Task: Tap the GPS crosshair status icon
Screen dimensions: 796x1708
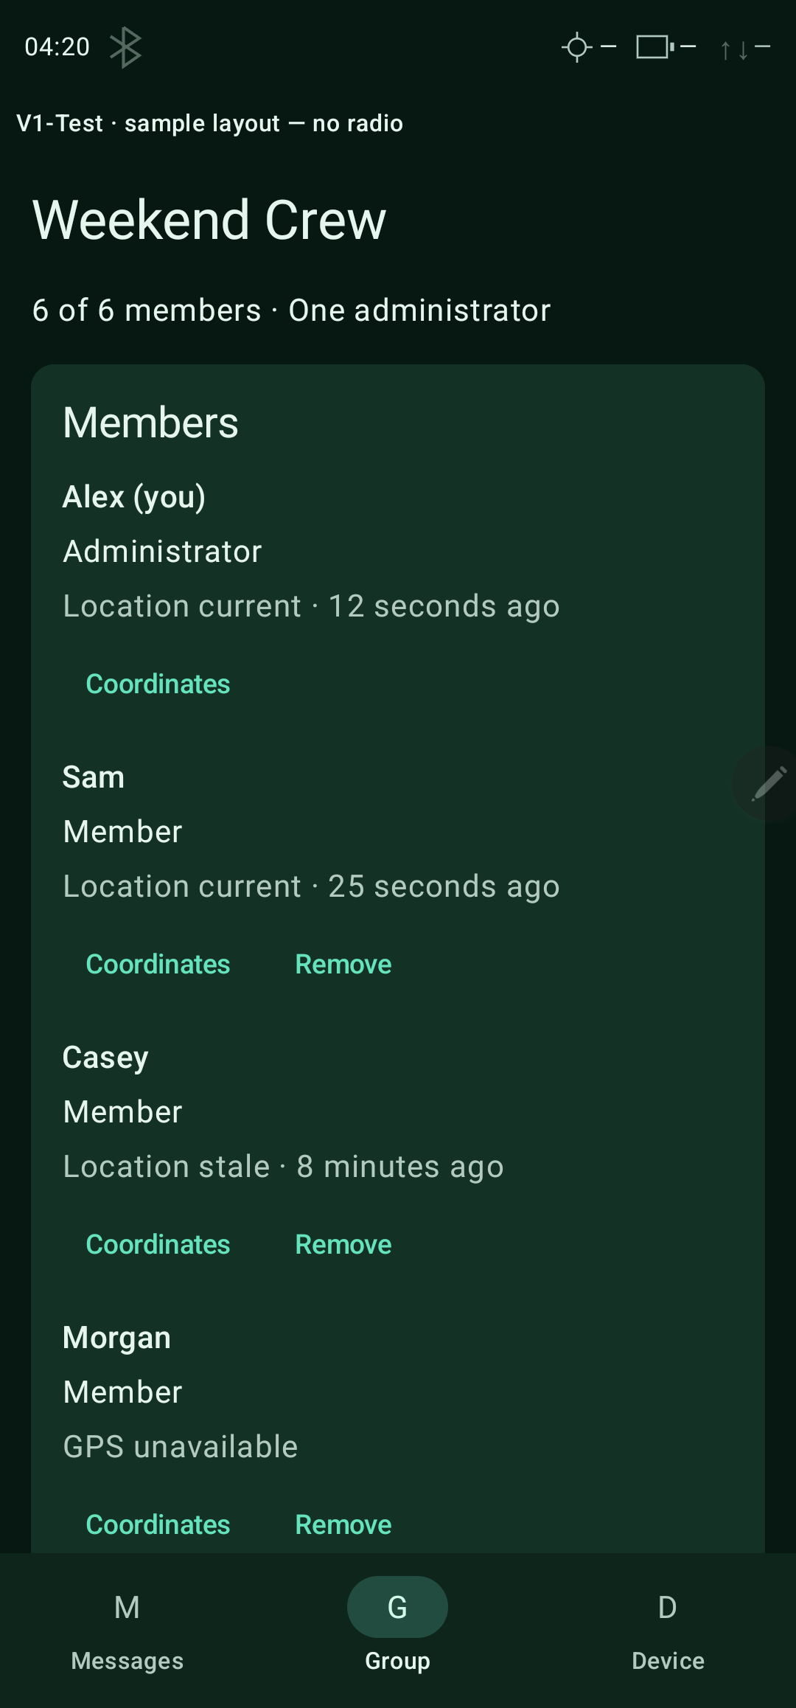Action: [x=577, y=47]
